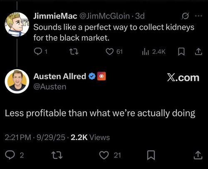Click the Grok slashed-circle icon on the reply
Viewport: 208px width, 169px height.
pyautogui.click(x=186, y=16)
